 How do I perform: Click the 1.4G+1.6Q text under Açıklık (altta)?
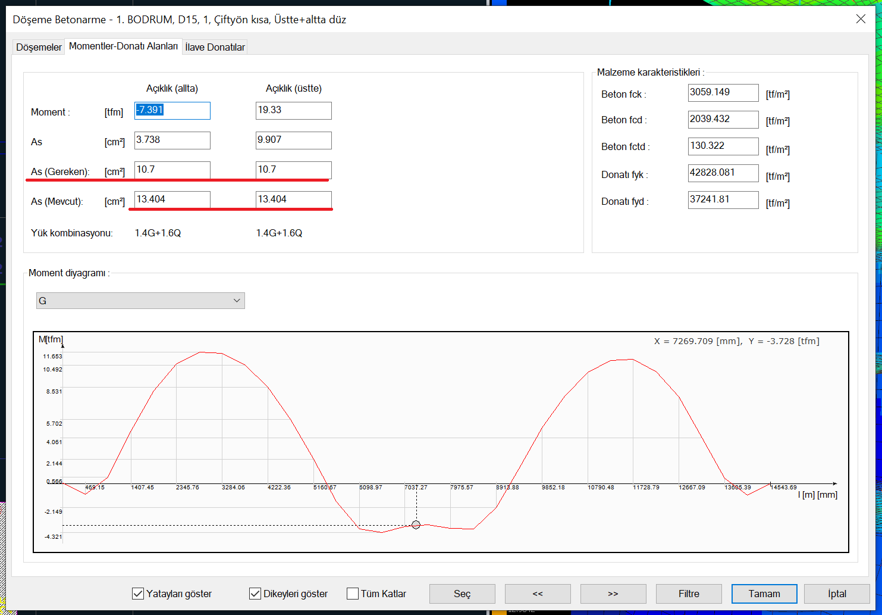[158, 233]
